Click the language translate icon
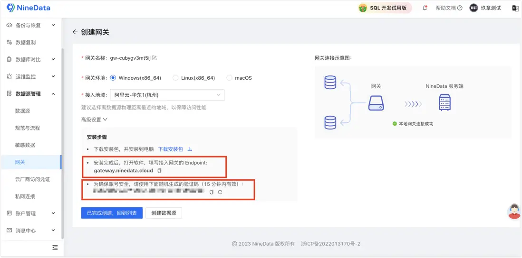The height and width of the screenshot is (258, 522). click(x=515, y=8)
